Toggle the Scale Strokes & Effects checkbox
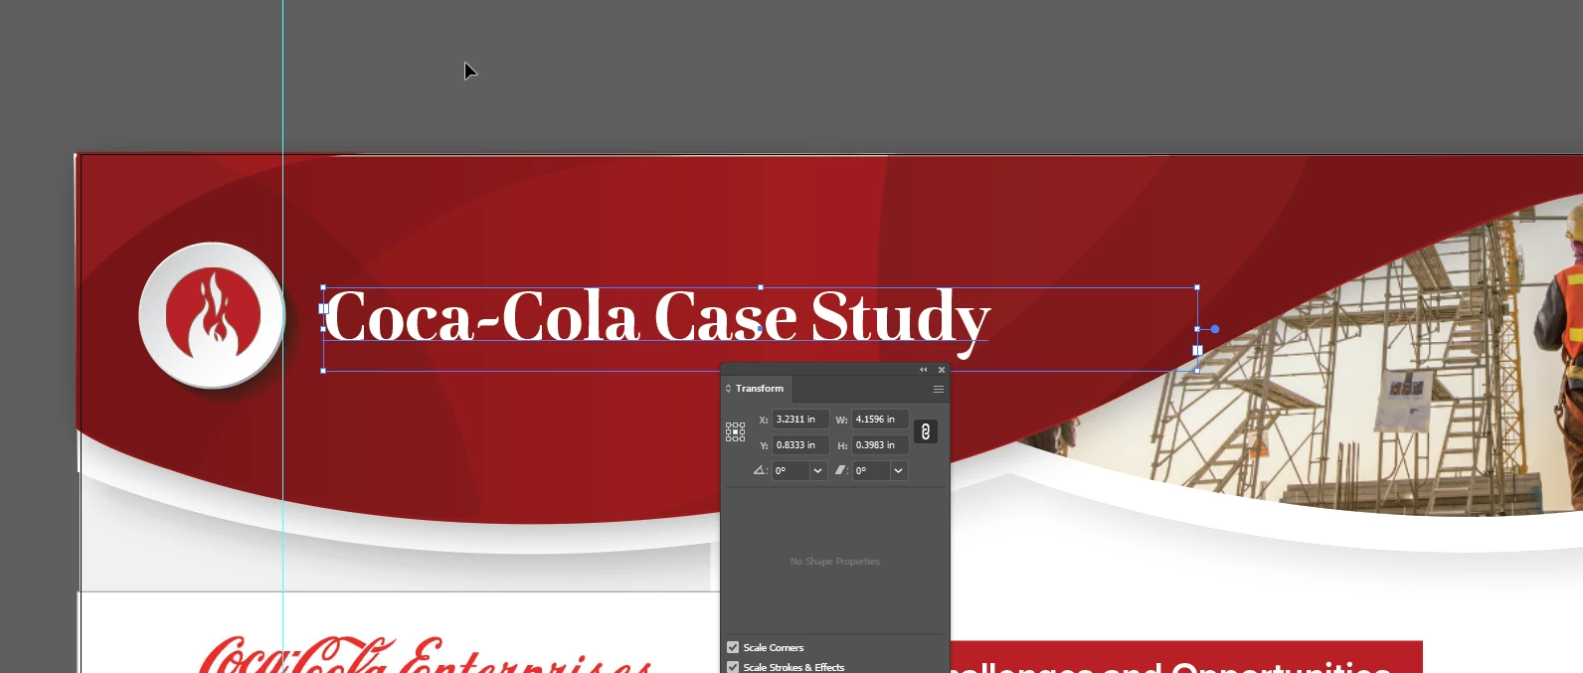Viewport: 1583px width, 673px height. (733, 667)
